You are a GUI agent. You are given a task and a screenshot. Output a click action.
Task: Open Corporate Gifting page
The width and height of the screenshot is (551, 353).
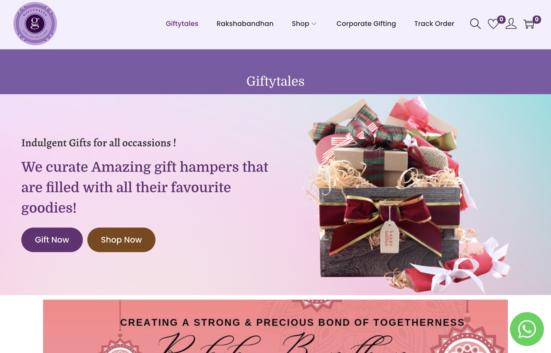366,24
